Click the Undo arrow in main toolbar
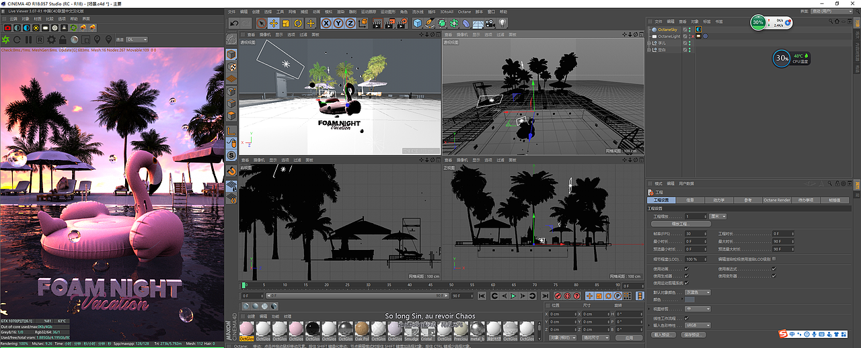Image resolution: width=861 pixels, height=348 pixels. [234, 24]
